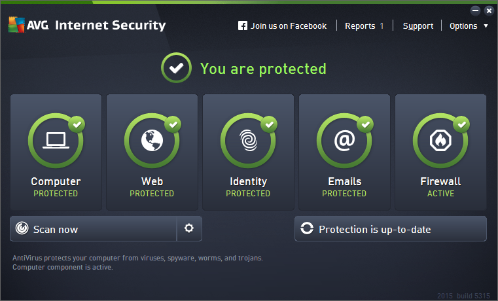Click the green checkmark badge on Computer tile
The width and height of the screenshot is (498, 301).
77,122
